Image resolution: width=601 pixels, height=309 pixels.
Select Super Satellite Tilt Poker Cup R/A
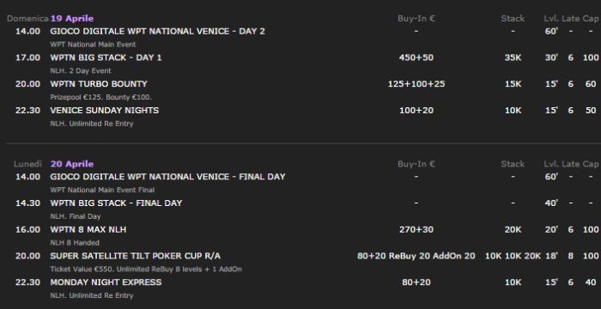click(x=136, y=256)
